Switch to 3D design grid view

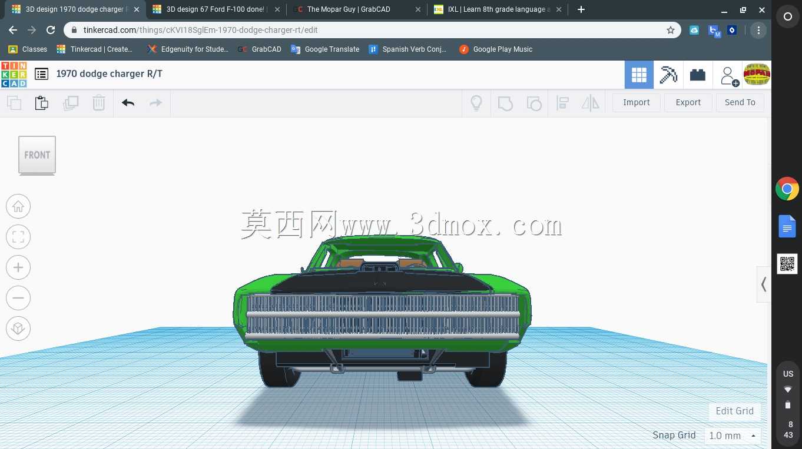tap(639, 75)
